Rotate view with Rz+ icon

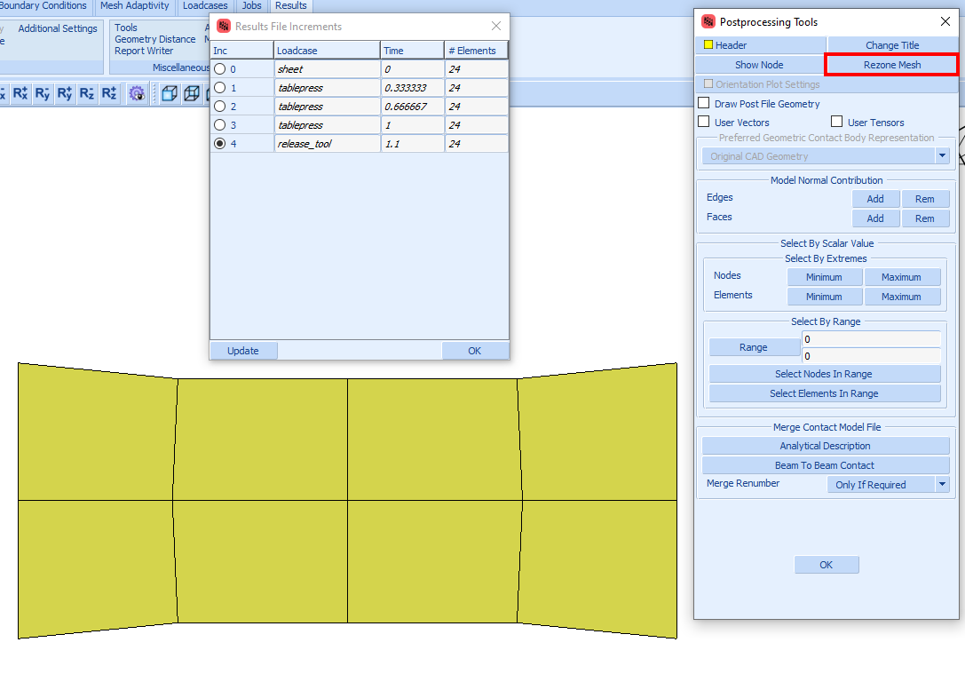[x=109, y=93]
